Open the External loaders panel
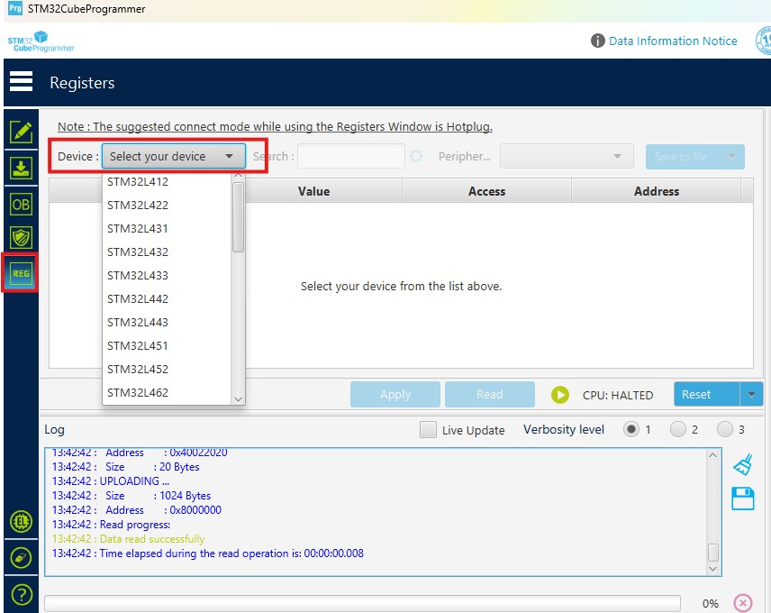771x613 pixels. point(20,521)
